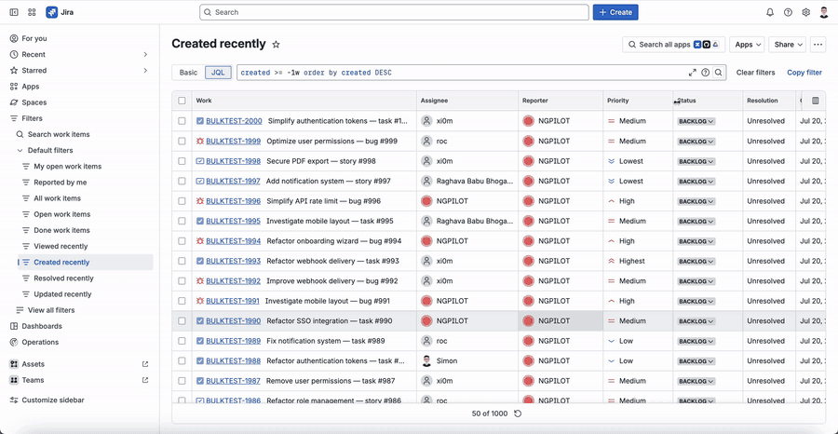The height and width of the screenshot is (434, 838).
Task: Refresh the results count
Action: (518, 414)
